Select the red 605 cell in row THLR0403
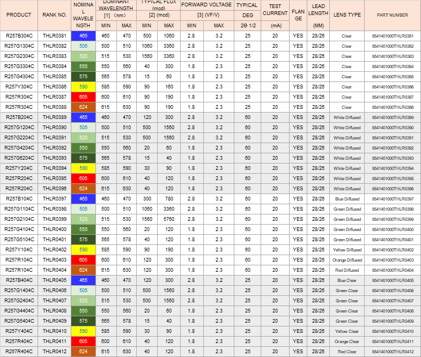421x357 pixels. pyautogui.click(x=83, y=260)
